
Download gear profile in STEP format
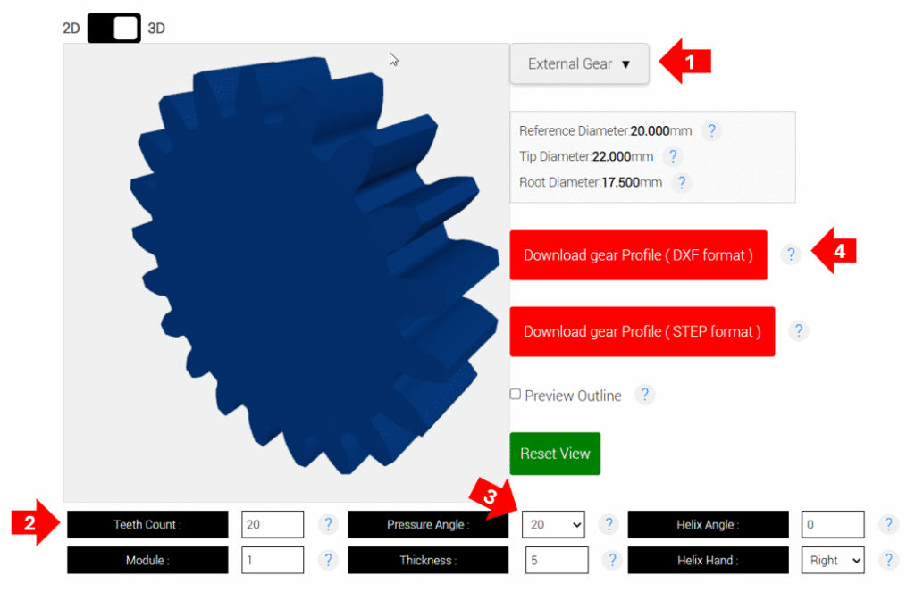(642, 331)
